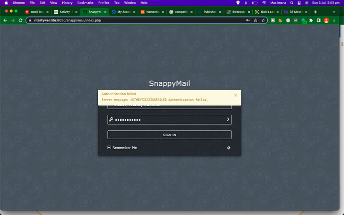Open Spotlight search in the menu bar

[x=292, y=2]
